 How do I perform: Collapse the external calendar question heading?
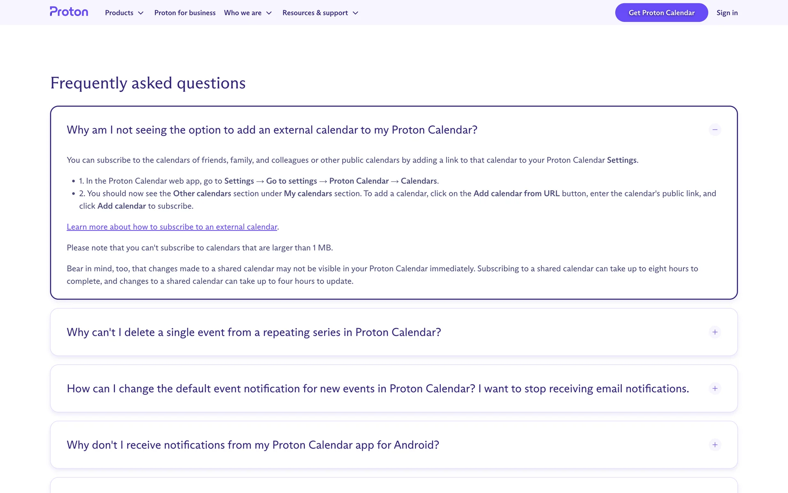tap(272, 130)
